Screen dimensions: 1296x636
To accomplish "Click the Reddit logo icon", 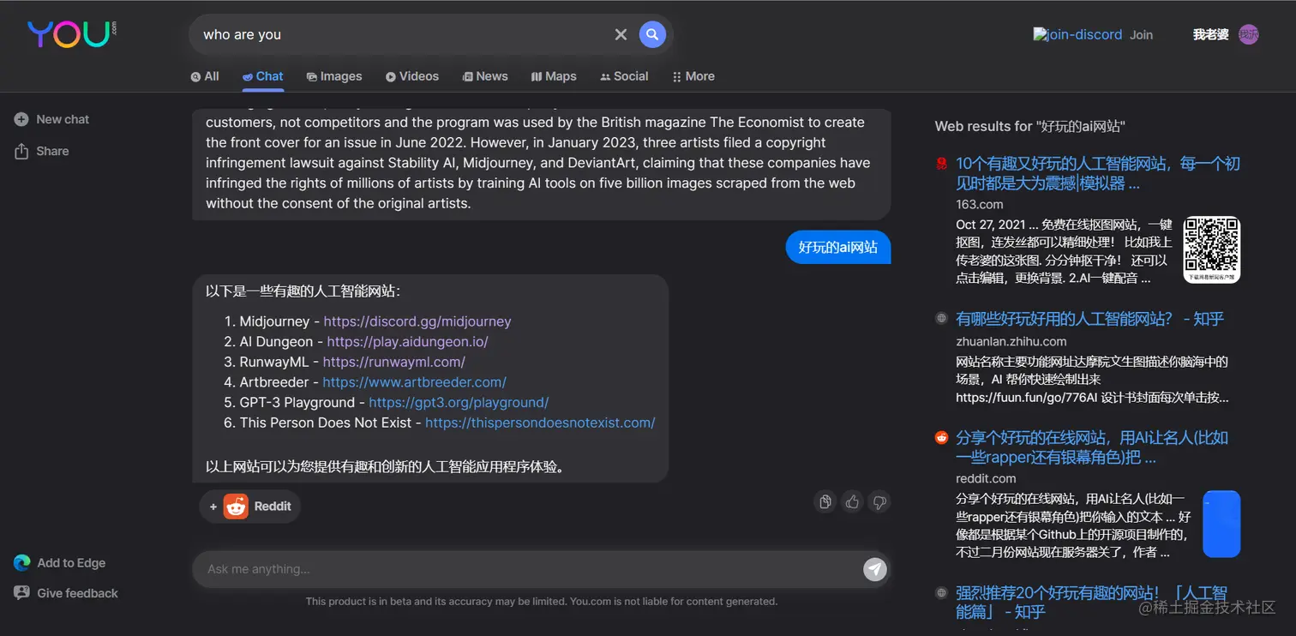I will [x=236, y=507].
